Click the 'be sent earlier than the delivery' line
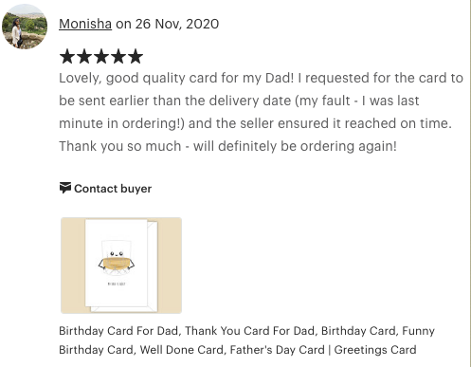This screenshot has width=471, height=367. 239,101
